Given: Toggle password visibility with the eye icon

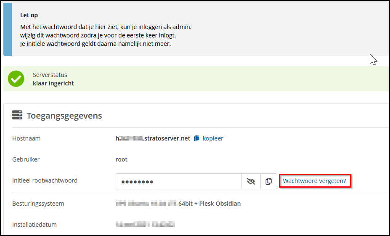Looking at the screenshot, I should (x=251, y=181).
